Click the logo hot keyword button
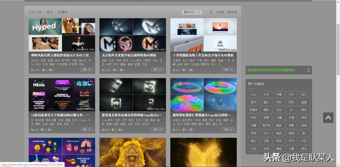340x167 pixels. point(253,94)
